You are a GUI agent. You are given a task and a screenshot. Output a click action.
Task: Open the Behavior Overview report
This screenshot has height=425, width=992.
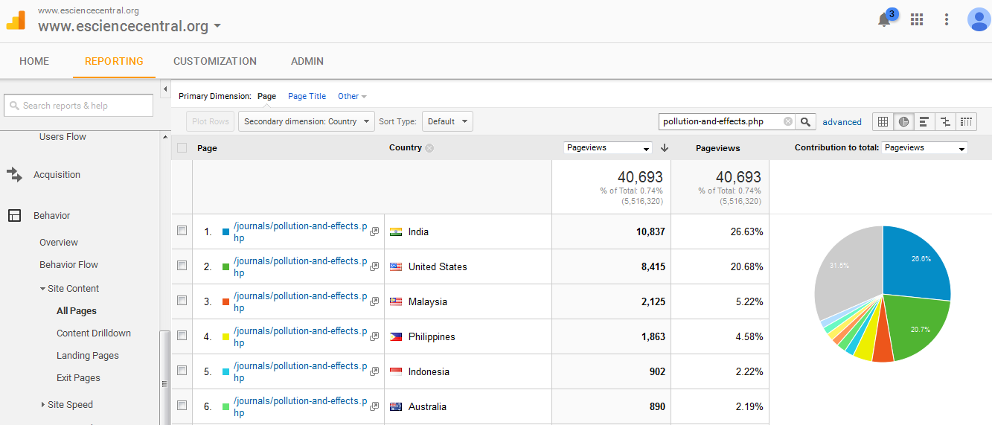tap(59, 243)
